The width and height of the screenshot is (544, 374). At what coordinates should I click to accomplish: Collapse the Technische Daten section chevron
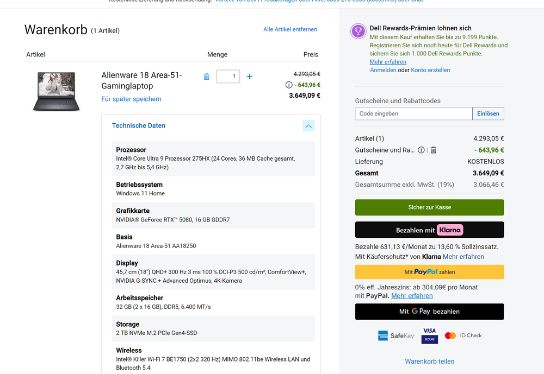tap(308, 126)
